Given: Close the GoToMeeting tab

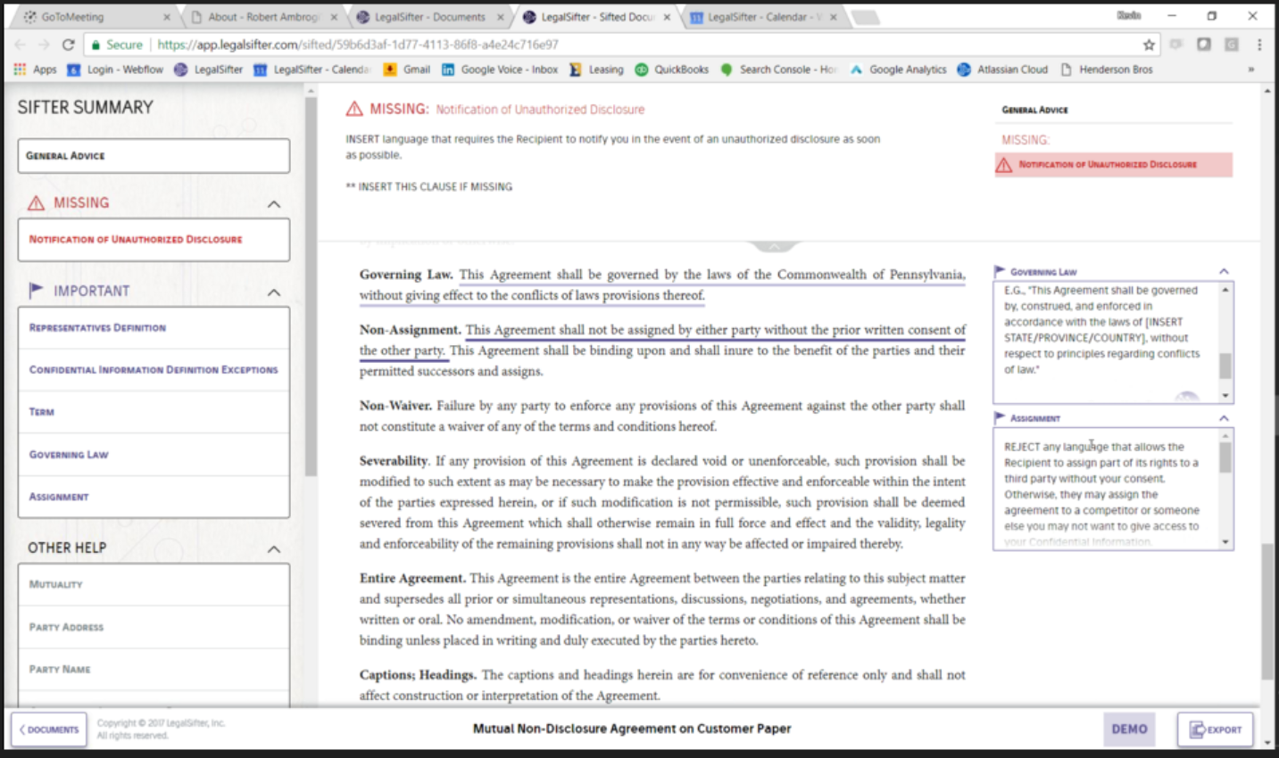Looking at the screenshot, I should point(166,17).
